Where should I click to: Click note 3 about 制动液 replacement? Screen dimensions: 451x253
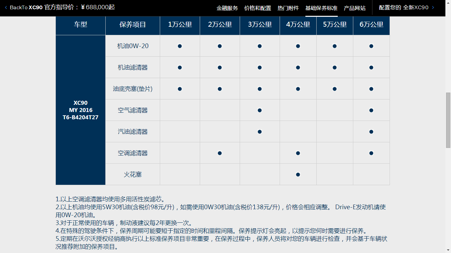pos(124,223)
